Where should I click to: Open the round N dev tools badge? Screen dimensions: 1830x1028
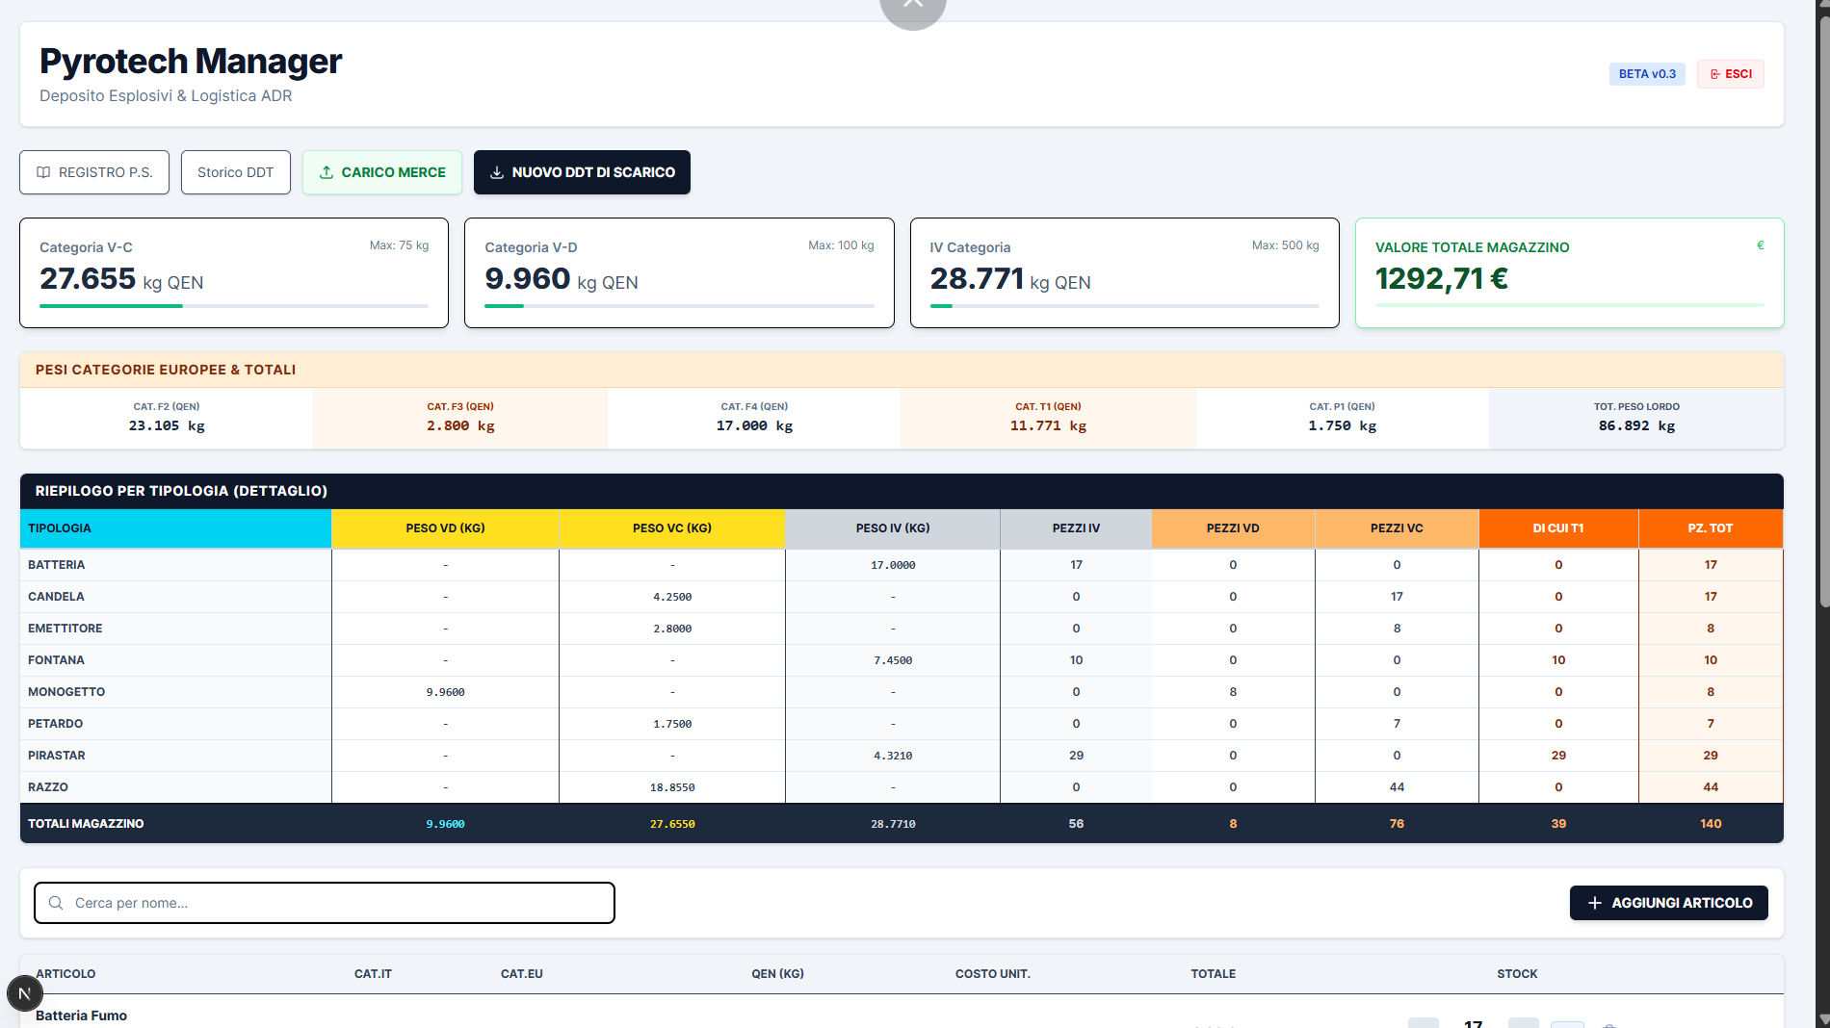(x=24, y=993)
